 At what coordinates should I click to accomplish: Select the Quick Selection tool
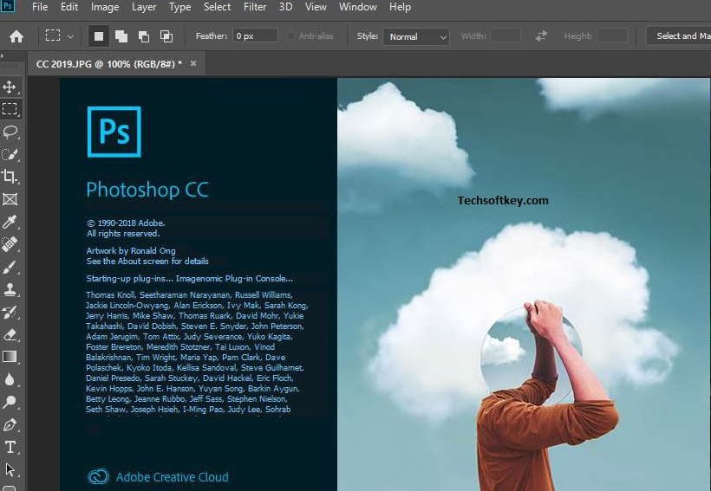tap(10, 154)
